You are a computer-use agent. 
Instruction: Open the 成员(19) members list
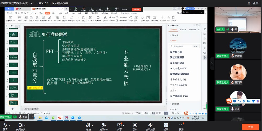click(104, 125)
